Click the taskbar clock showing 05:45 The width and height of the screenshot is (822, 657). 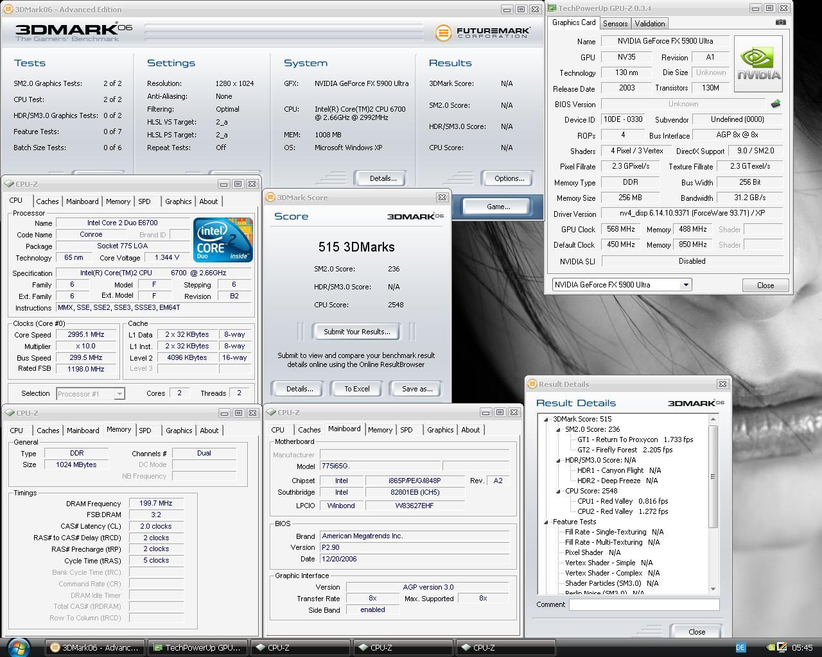(802, 648)
